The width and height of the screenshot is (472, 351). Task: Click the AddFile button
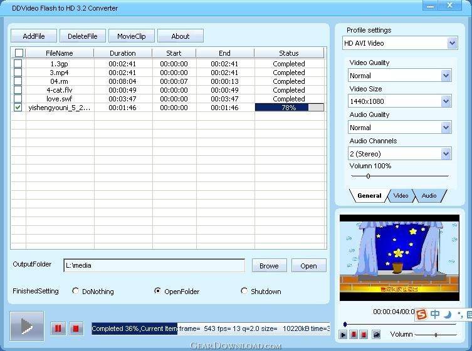point(34,36)
